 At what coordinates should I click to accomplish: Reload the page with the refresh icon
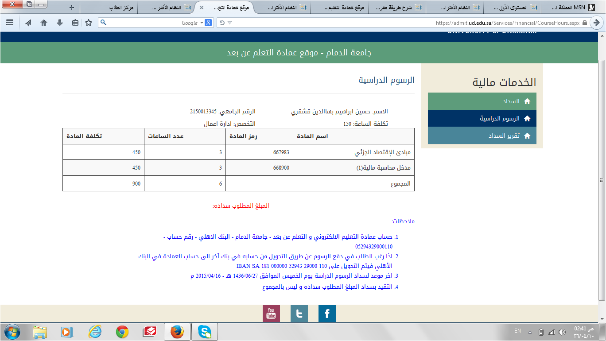[222, 23]
